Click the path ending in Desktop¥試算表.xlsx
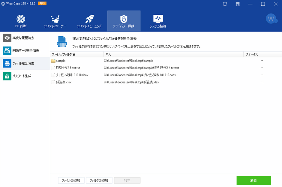Image resolution: width=282 pixels, height=187 pixels. [131, 82]
